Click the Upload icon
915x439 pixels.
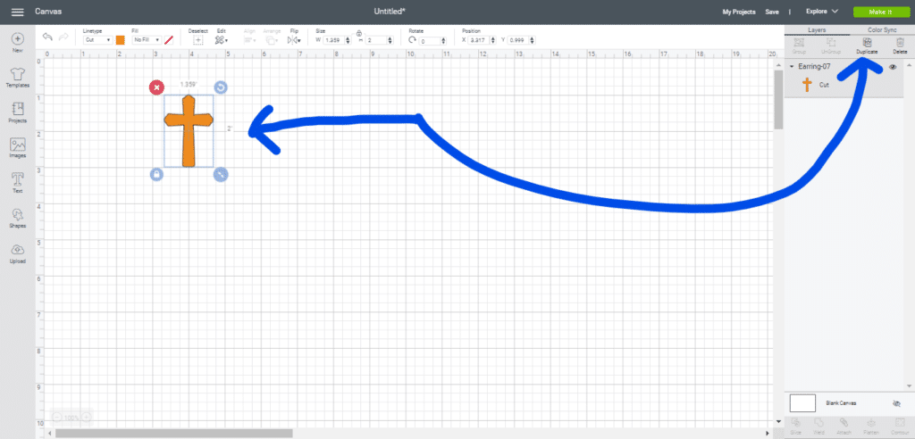17,253
